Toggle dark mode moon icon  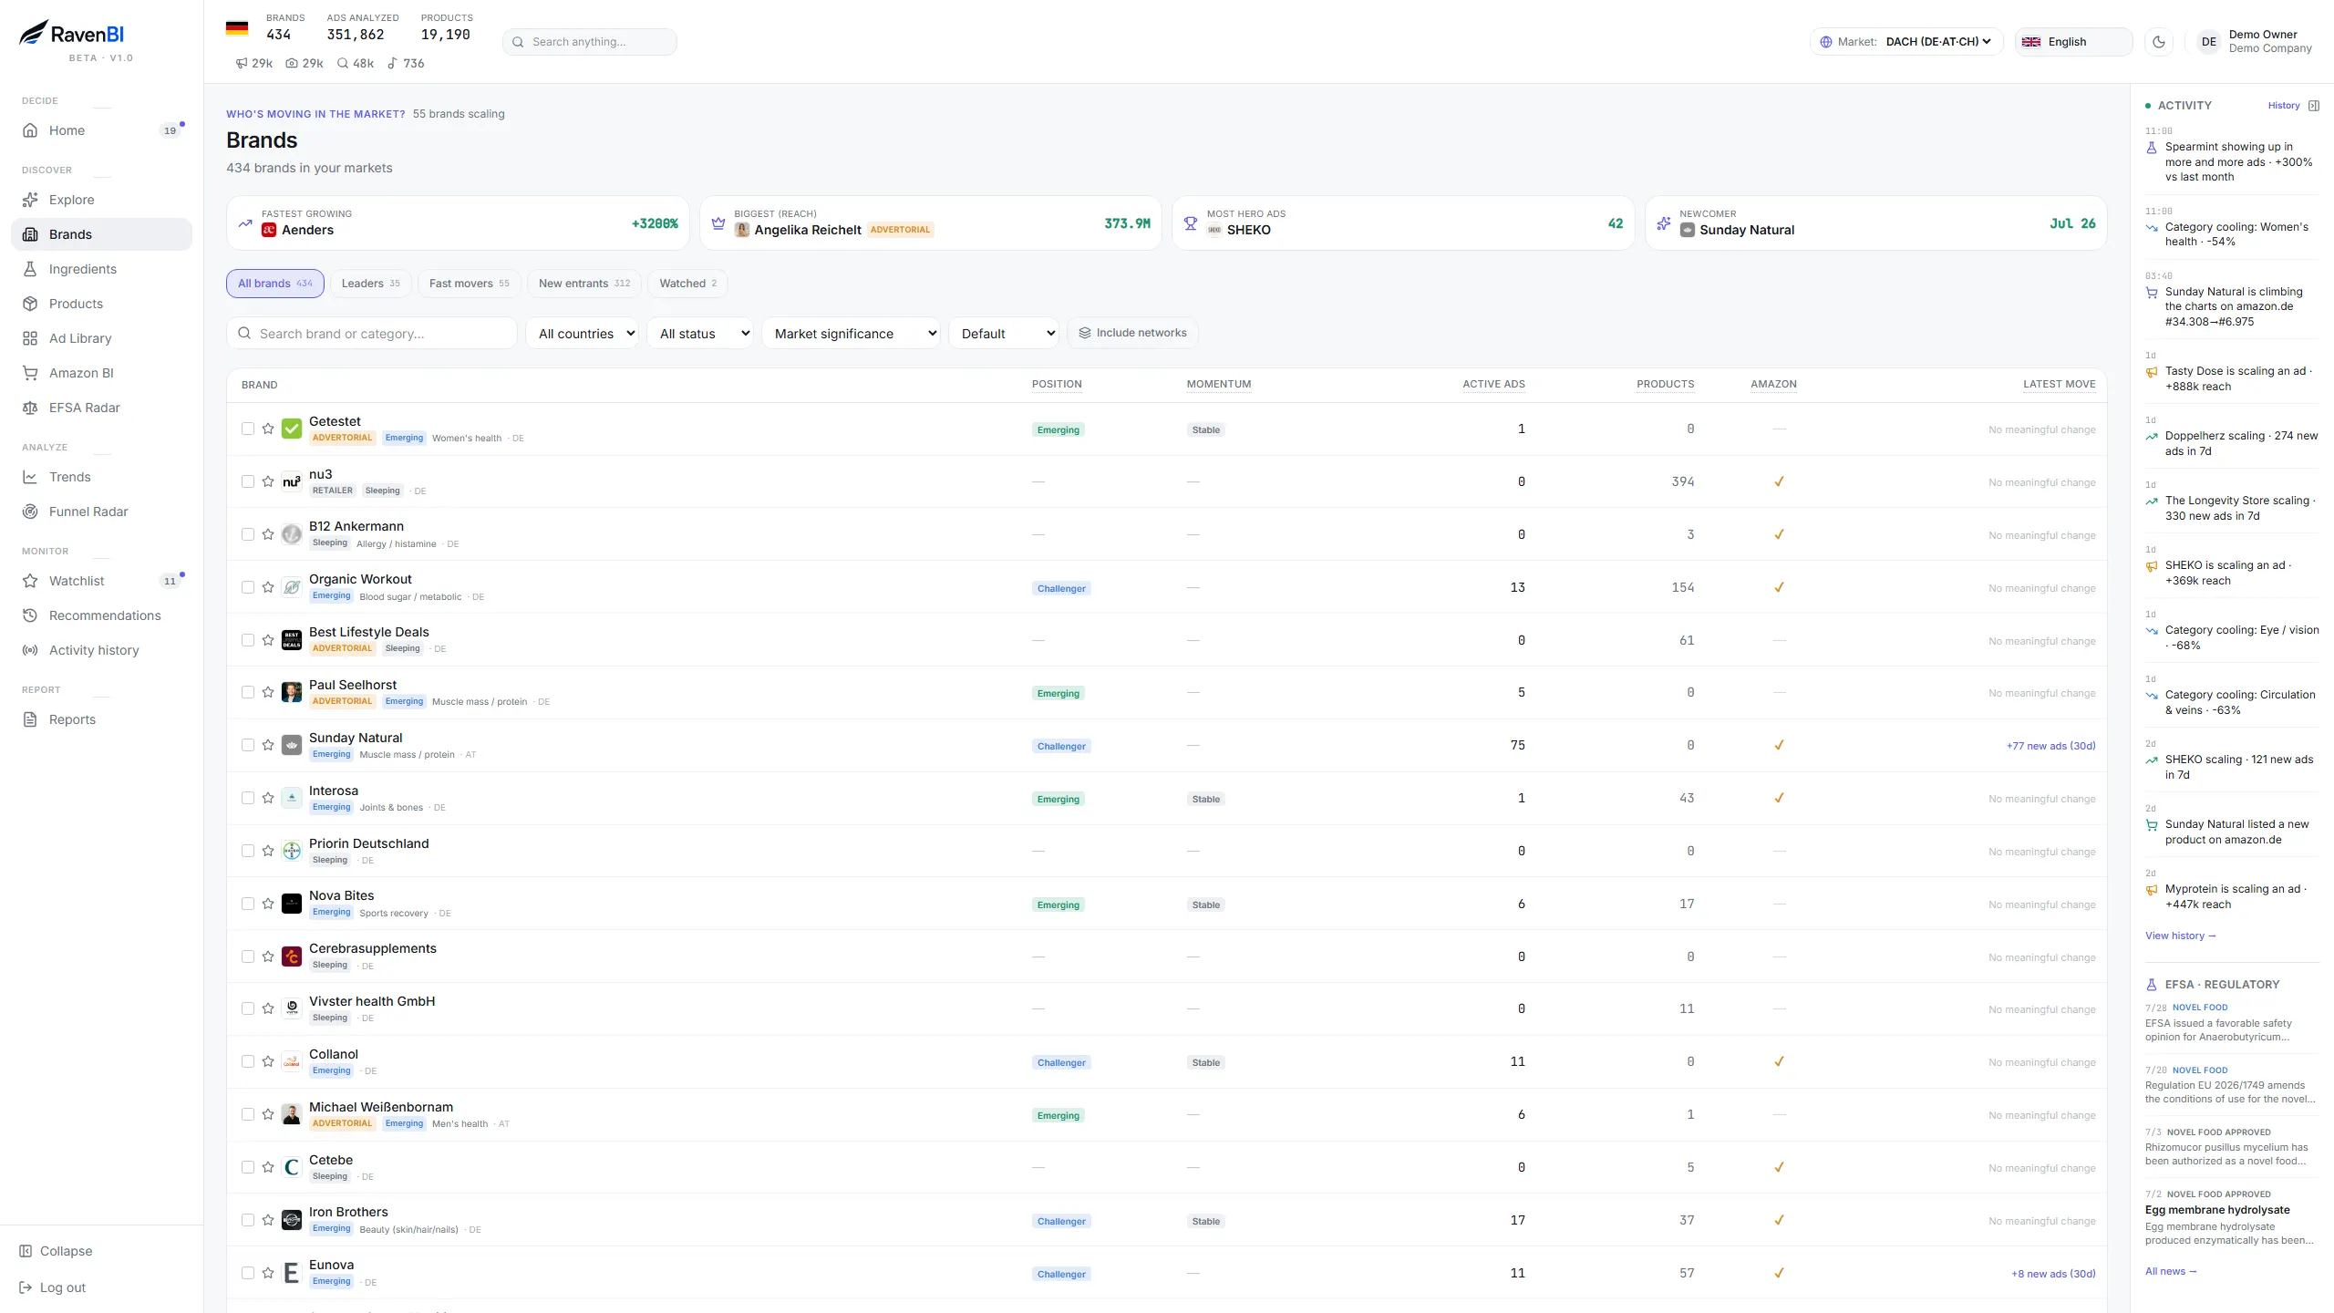[2159, 42]
